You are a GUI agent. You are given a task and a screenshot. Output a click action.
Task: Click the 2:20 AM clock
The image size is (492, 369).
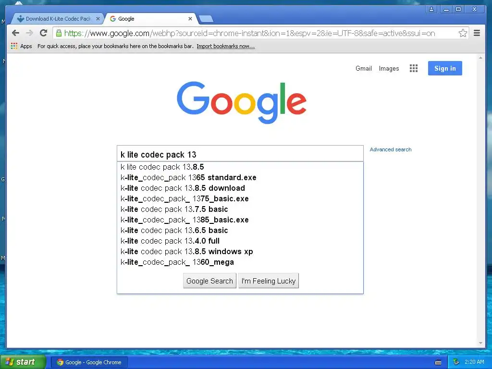[x=474, y=362]
